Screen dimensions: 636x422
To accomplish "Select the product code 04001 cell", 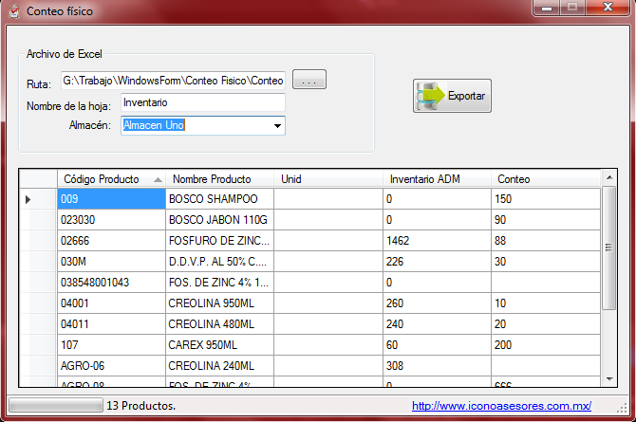I will pyautogui.click(x=110, y=303).
